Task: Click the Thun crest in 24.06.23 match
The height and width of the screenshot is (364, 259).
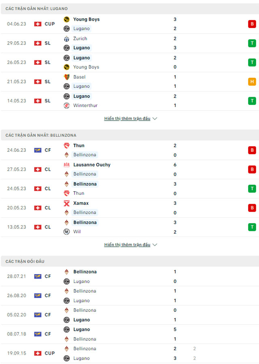Action: point(67,146)
